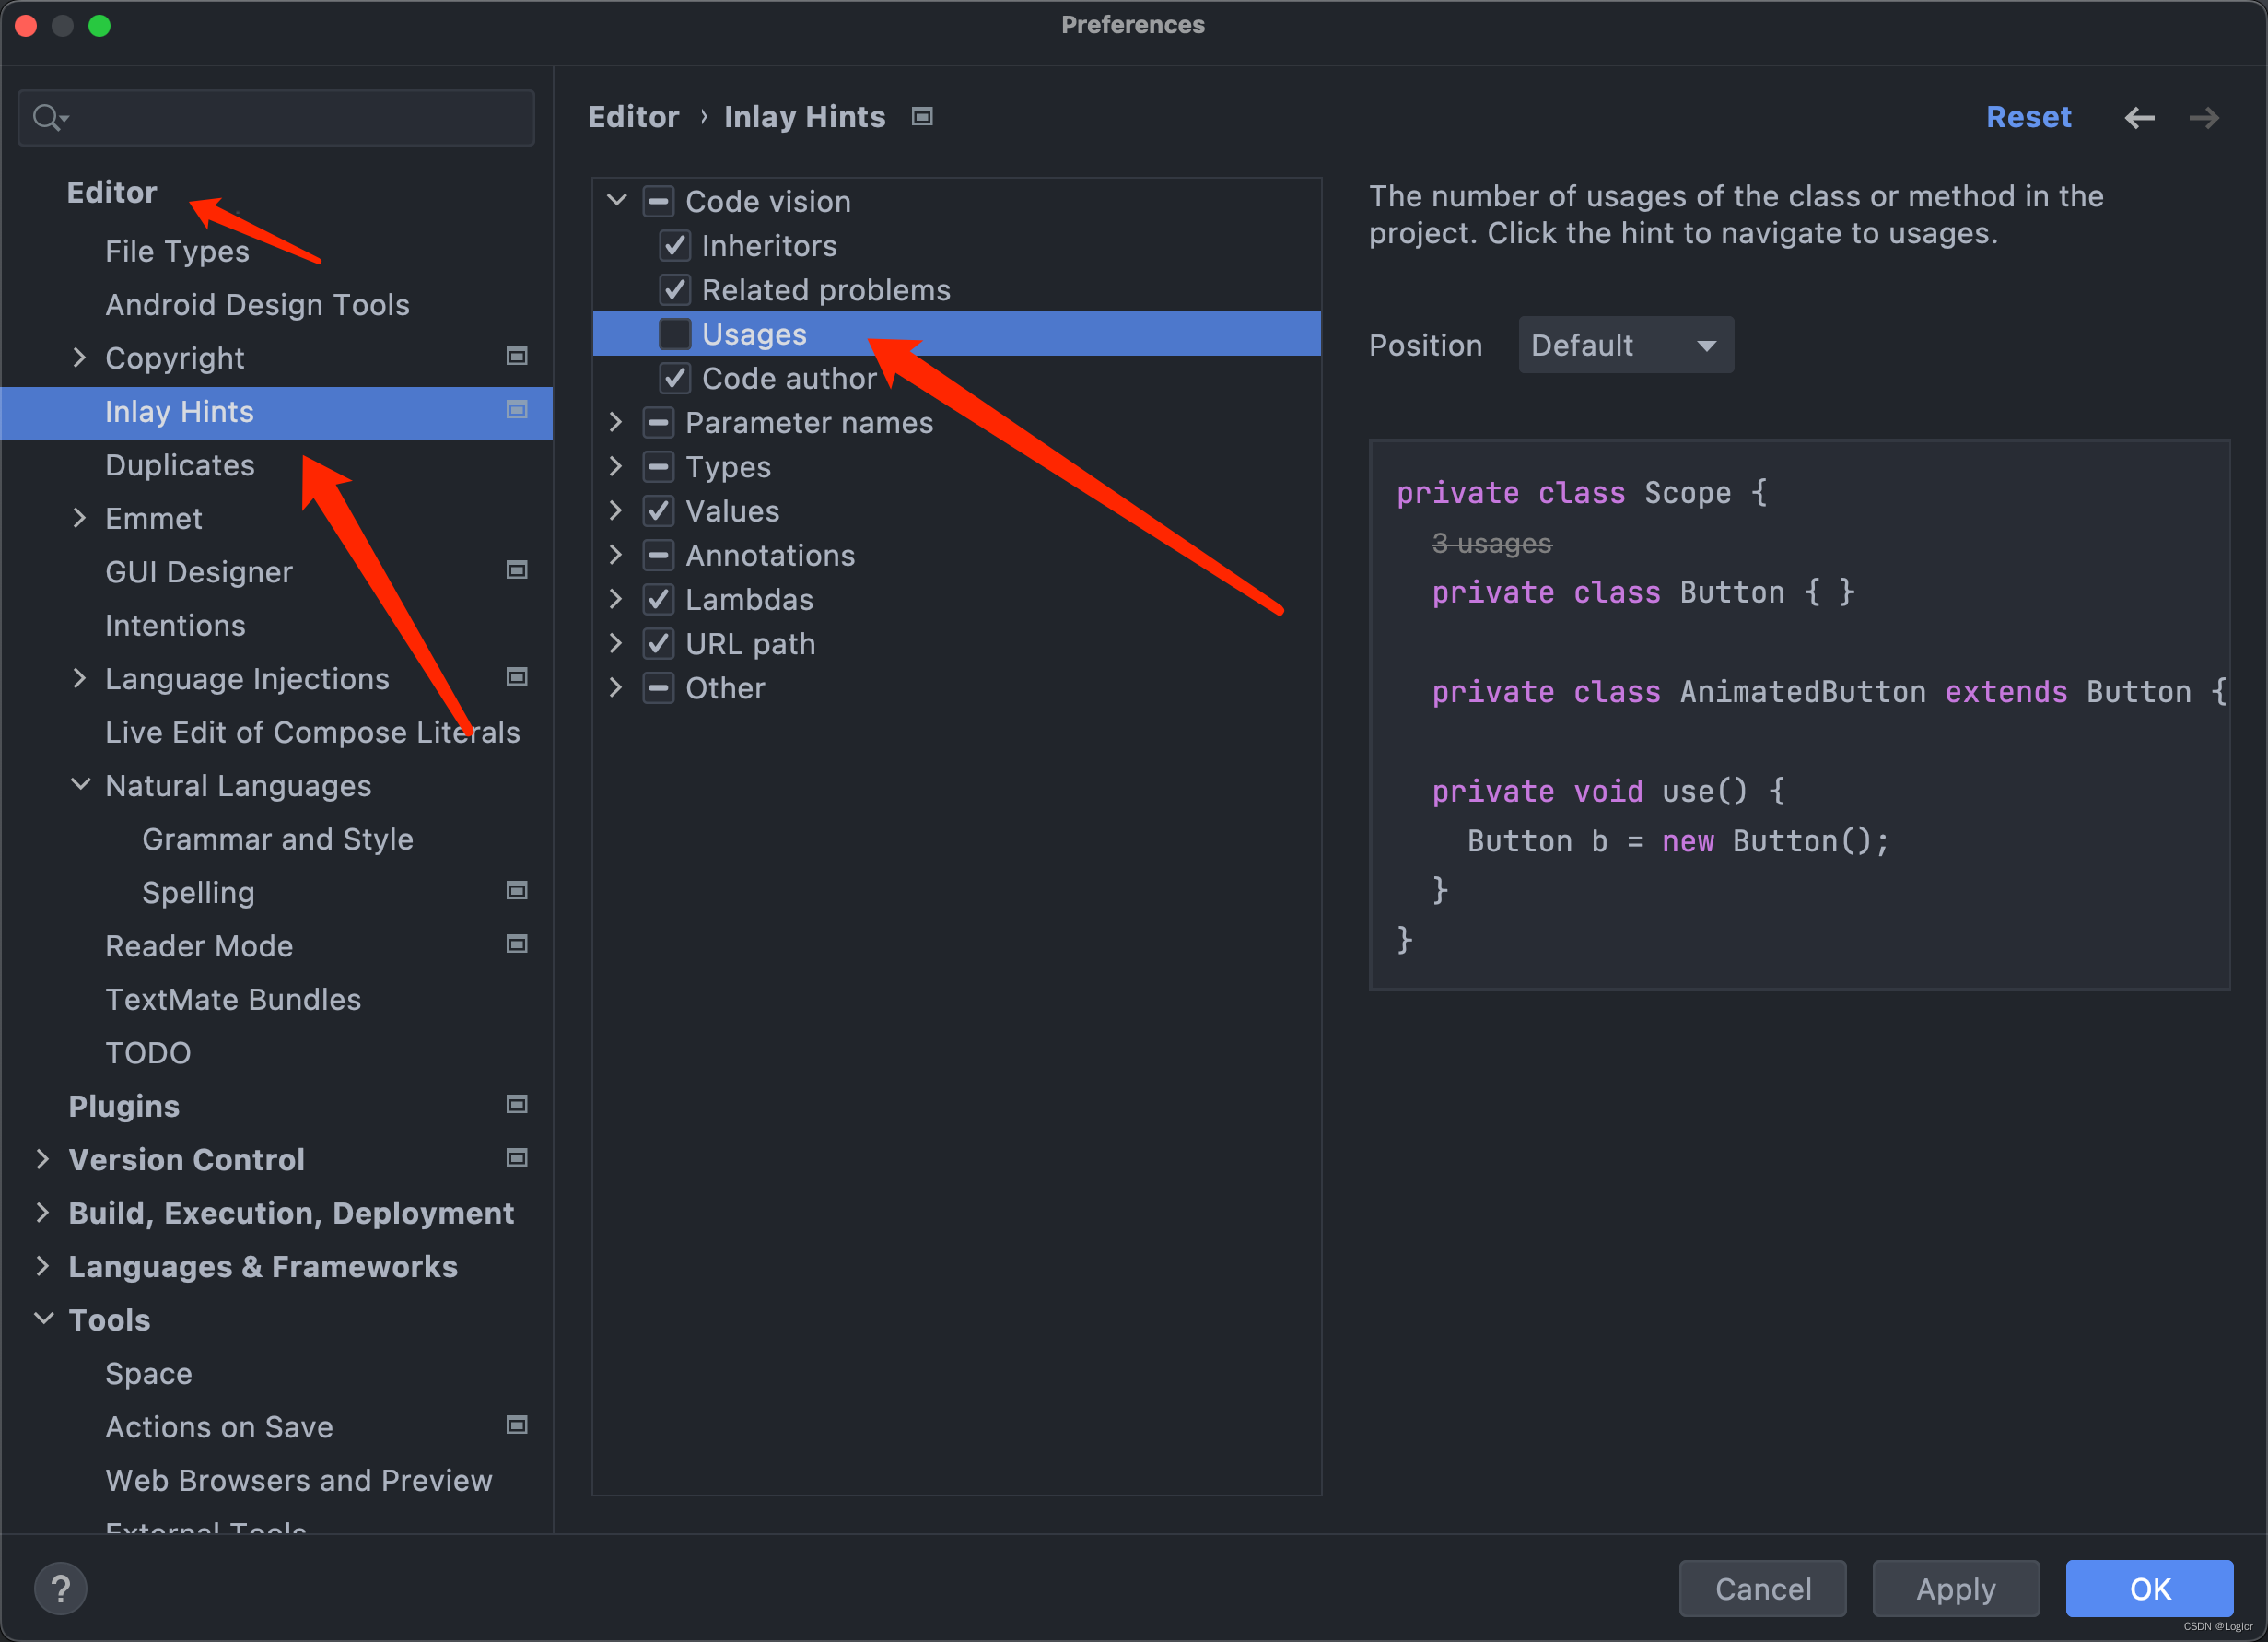Open the Intentions settings page
Screen dimensions: 2268x1642
(175, 625)
